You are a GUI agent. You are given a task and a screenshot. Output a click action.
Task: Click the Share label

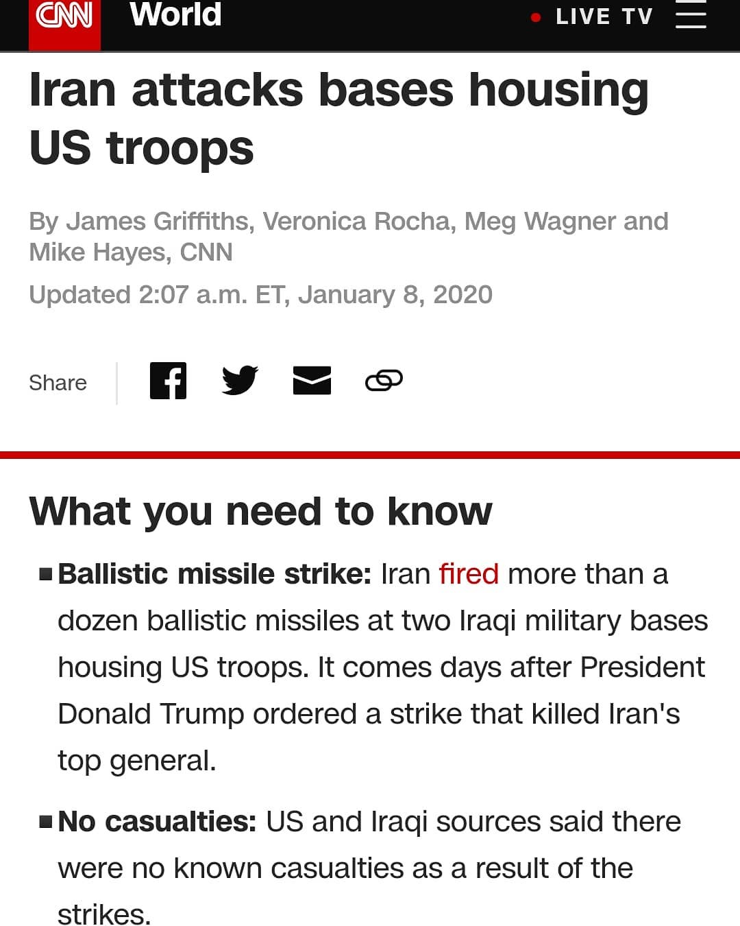coord(58,383)
